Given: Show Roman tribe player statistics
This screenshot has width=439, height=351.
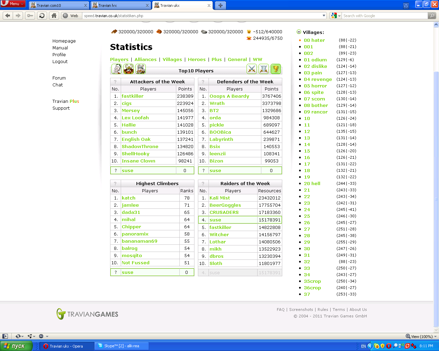Looking at the screenshot, I should click(116, 69).
